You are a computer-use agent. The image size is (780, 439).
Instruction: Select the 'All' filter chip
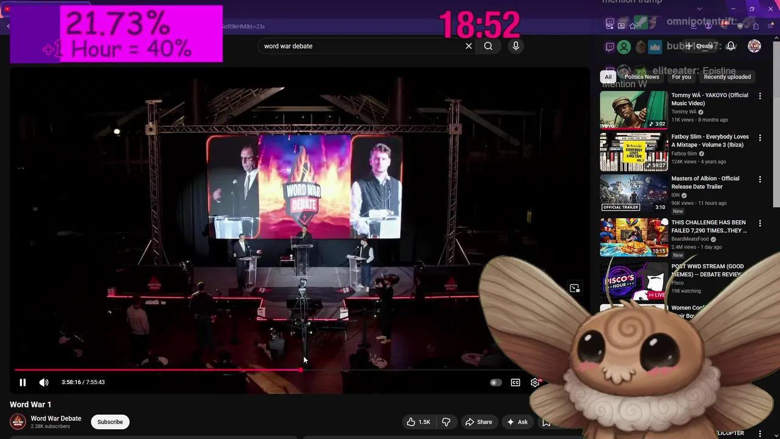coord(608,77)
